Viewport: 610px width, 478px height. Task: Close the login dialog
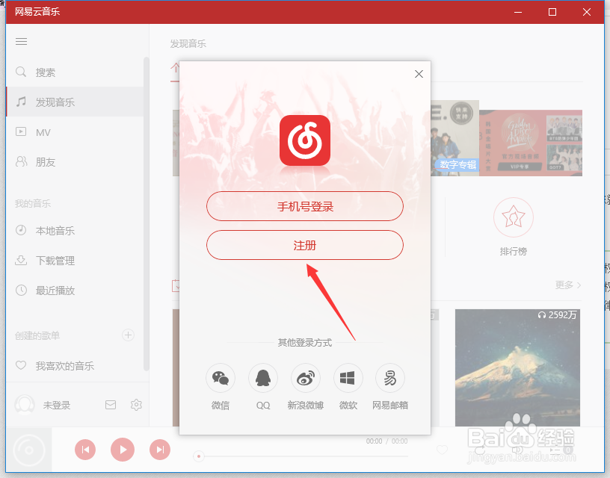(x=419, y=73)
